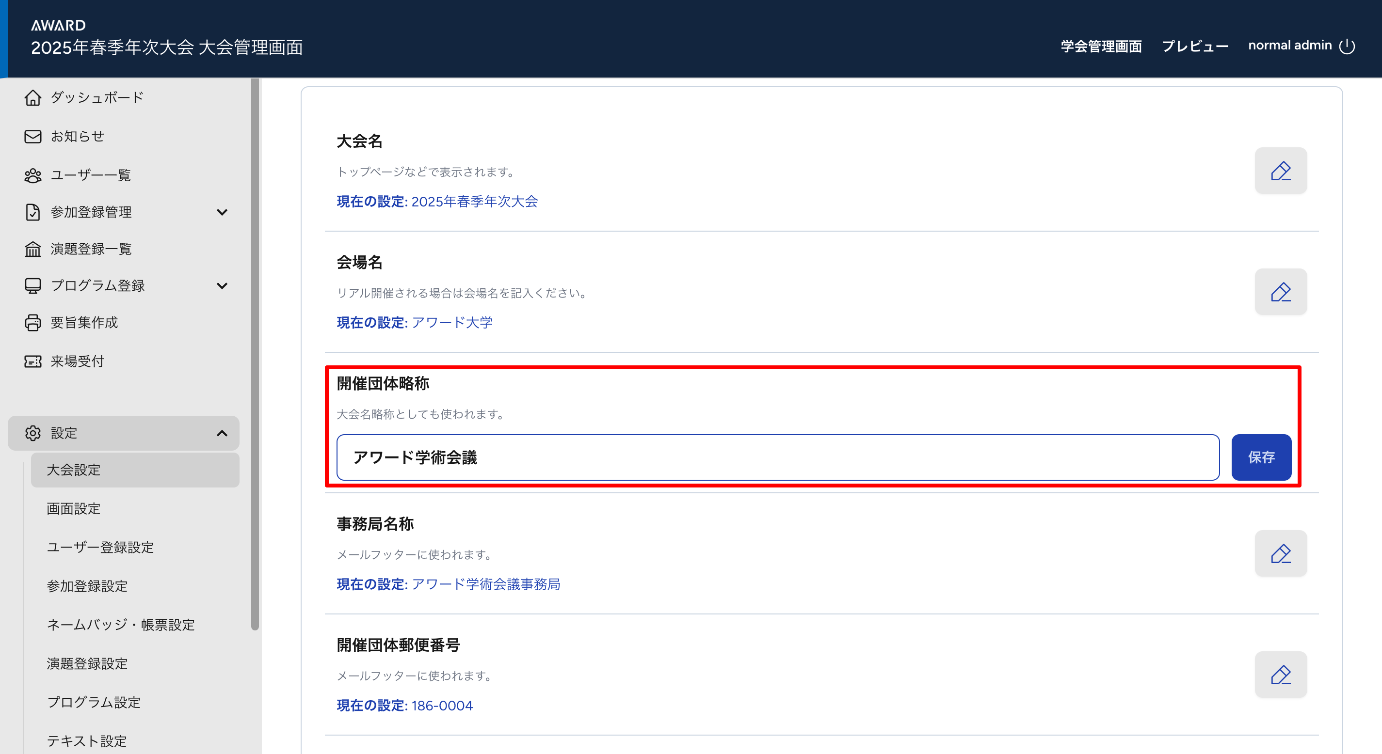Click the sidebar vertical scrollbar
The image size is (1382, 754).
click(255, 354)
